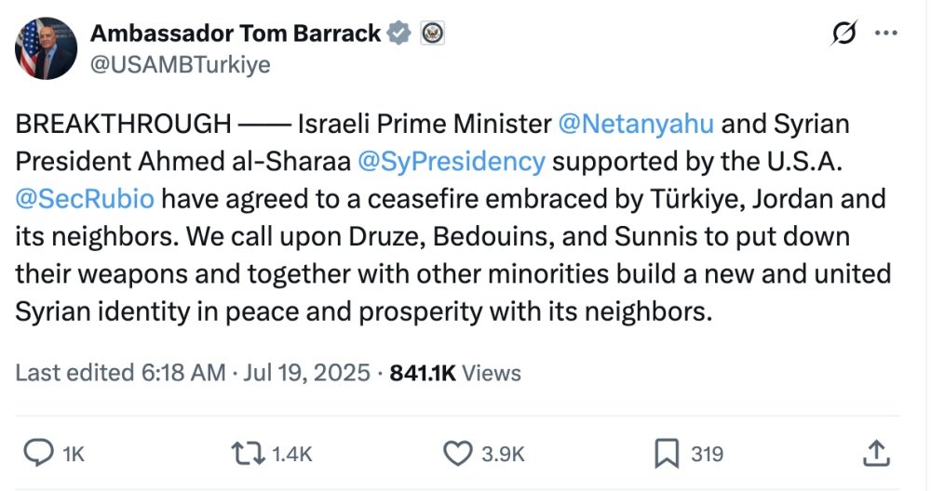Like the post with the heart icon
Image resolution: width=931 pixels, height=491 pixels.
[458, 453]
